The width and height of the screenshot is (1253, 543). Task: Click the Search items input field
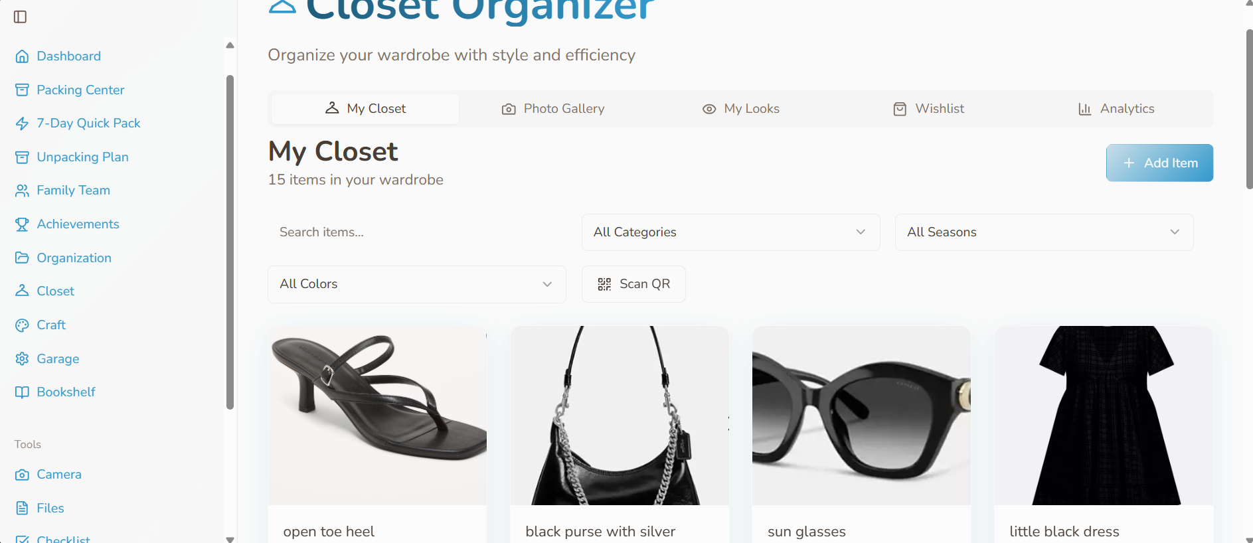coord(416,232)
